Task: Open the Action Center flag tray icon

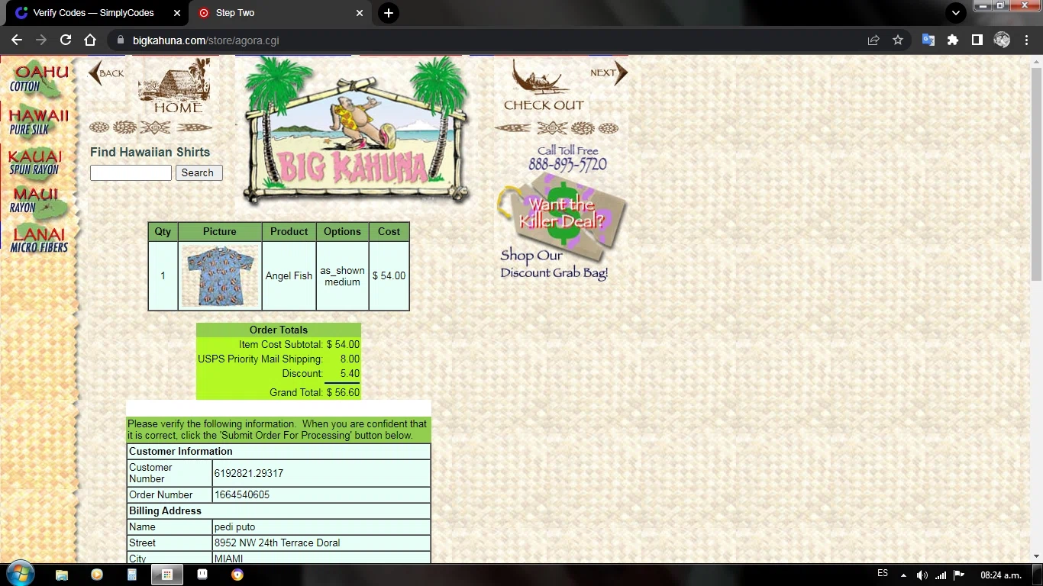Action: pyautogui.click(x=960, y=575)
